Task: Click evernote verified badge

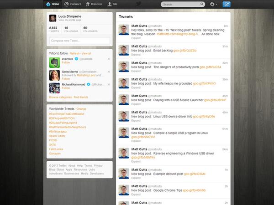Action: click(76, 59)
